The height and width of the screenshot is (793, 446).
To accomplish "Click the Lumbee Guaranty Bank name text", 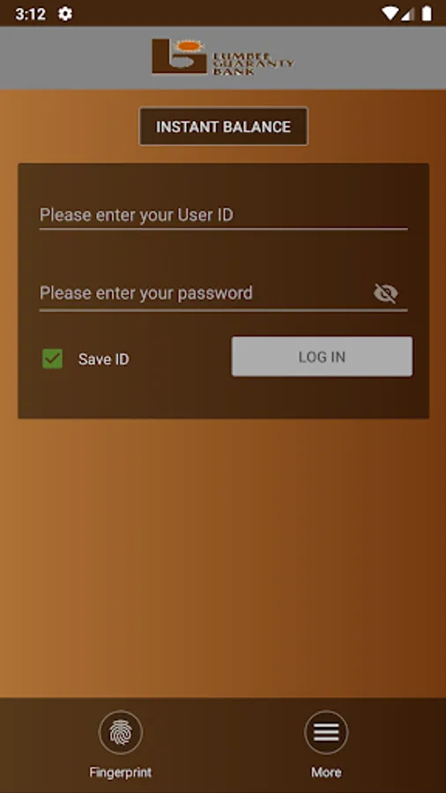I will pos(253,63).
